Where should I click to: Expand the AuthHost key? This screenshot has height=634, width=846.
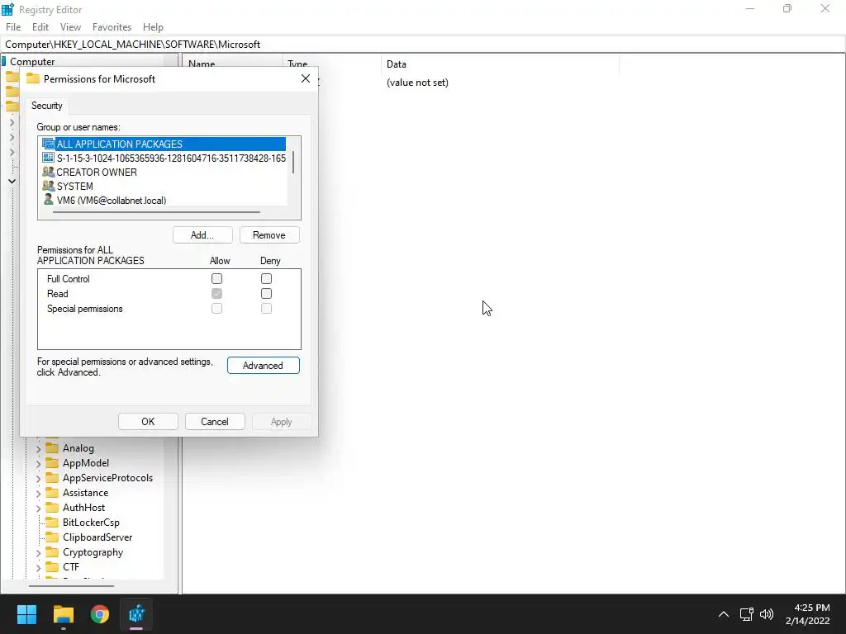[38, 508]
